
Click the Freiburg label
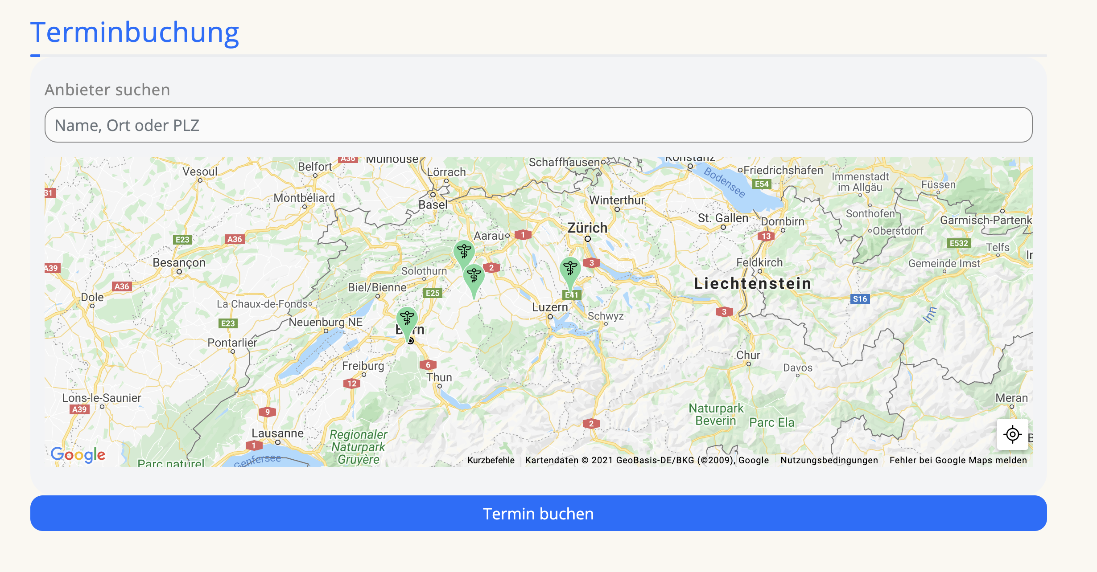click(363, 366)
